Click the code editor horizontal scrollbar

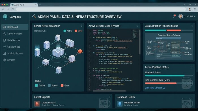pos(109,91)
